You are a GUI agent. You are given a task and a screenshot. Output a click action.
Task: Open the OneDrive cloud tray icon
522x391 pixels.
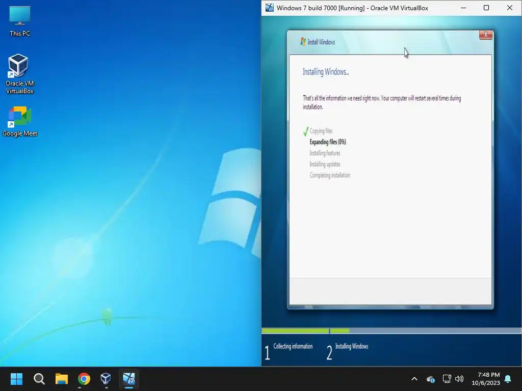430,379
